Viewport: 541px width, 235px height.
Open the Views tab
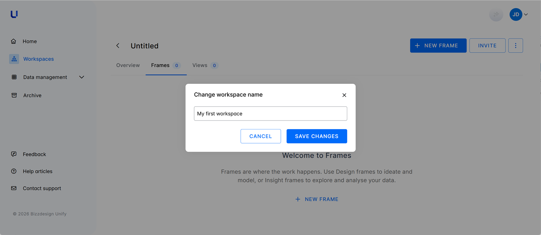pyautogui.click(x=205, y=65)
